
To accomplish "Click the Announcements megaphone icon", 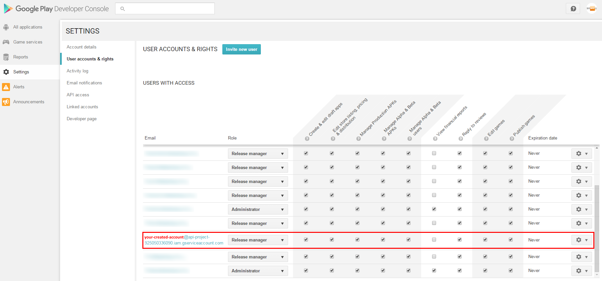I will coord(6,102).
